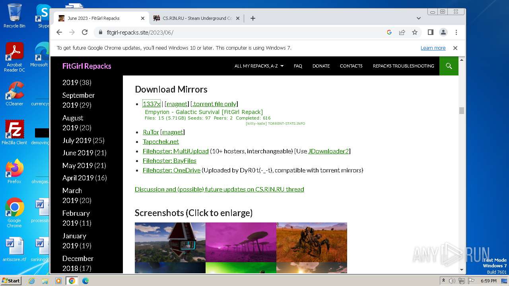Dismiss the Chrome update notification bar
Viewport: 509px width, 286px height.
(455, 48)
